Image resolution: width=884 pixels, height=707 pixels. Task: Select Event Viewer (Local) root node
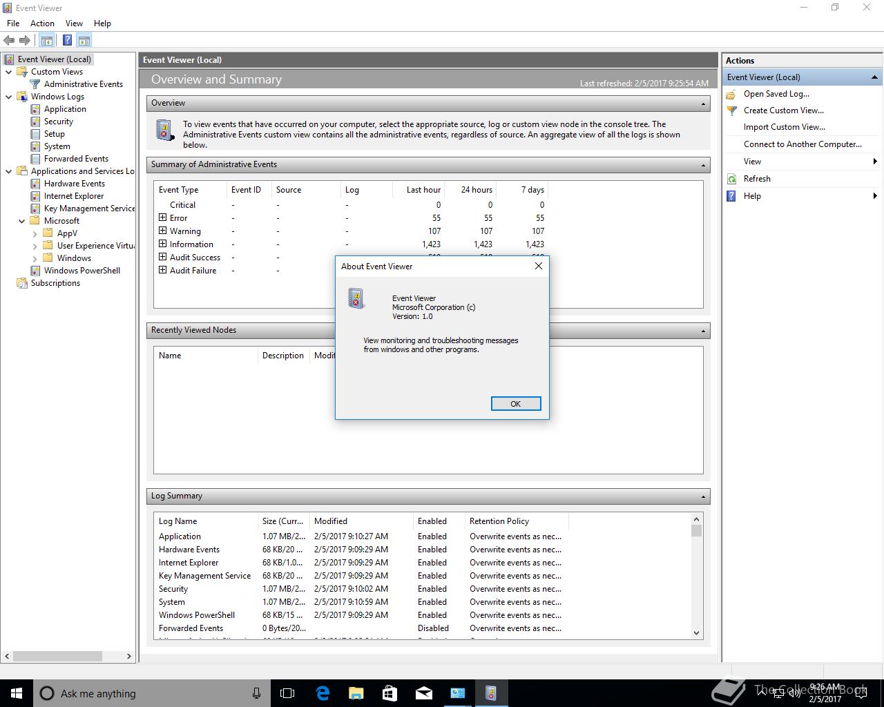pos(55,59)
